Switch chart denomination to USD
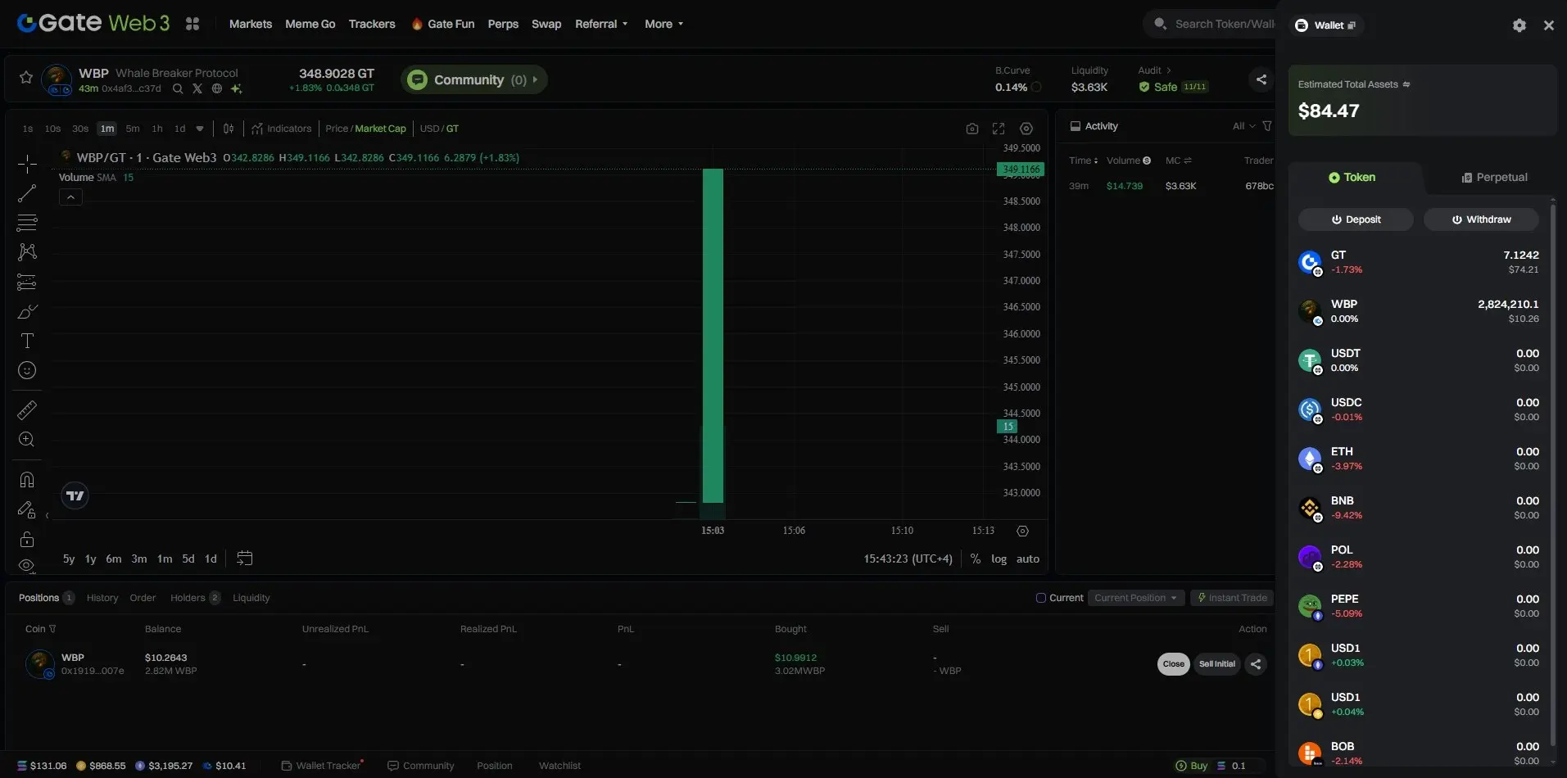Image resolution: width=1567 pixels, height=778 pixels. [x=429, y=129]
